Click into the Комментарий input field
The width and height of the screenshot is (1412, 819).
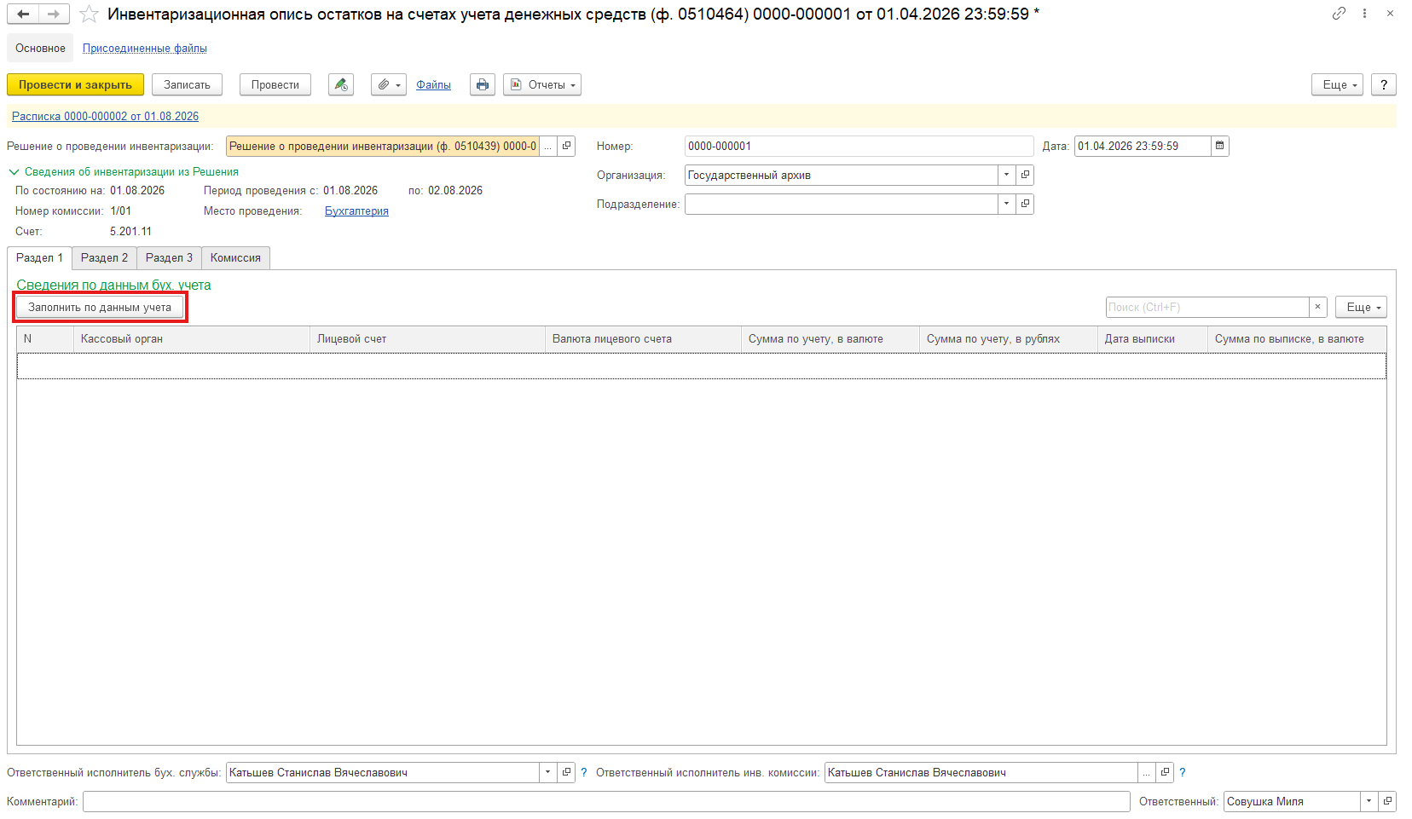606,801
